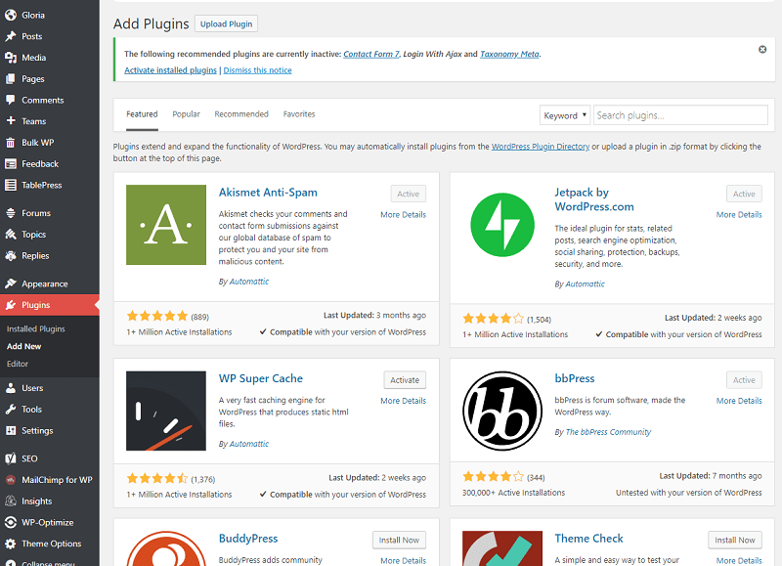The height and width of the screenshot is (566, 782).
Task: Click the Teams plus icon
Action: (11, 120)
